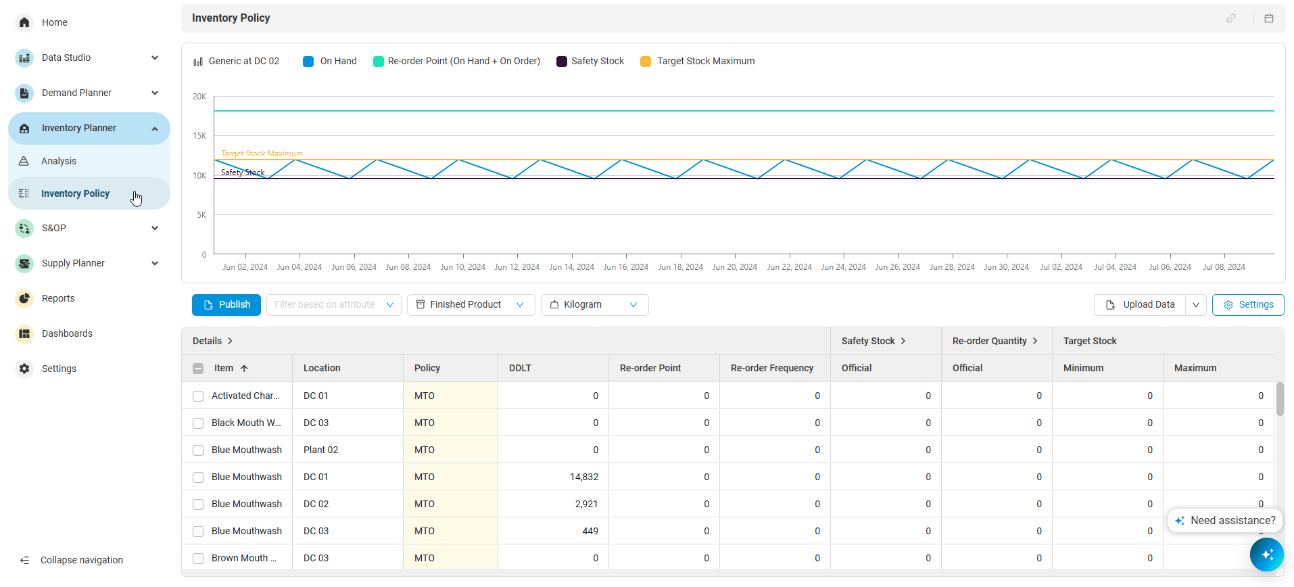Expand the Data Studio menu chevron

[x=155, y=57]
